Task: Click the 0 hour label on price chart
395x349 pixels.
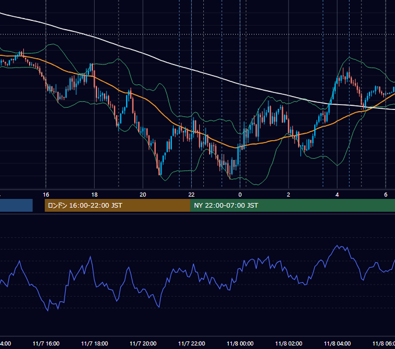Action: click(240, 195)
